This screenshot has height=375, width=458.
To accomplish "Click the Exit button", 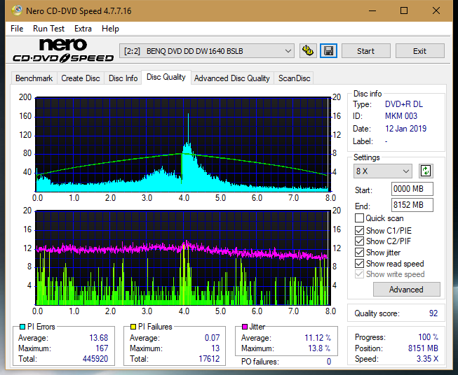I will click(419, 51).
